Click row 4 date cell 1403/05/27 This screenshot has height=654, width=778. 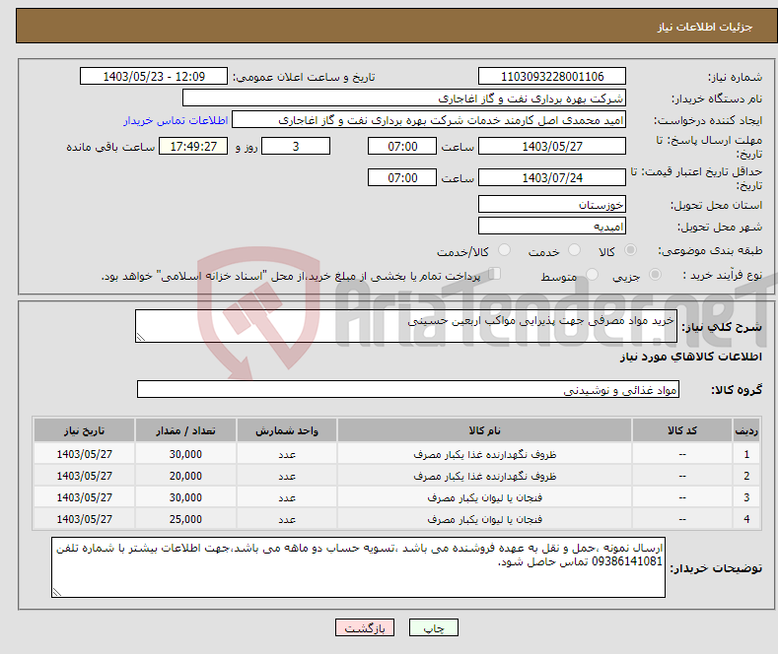point(85,519)
